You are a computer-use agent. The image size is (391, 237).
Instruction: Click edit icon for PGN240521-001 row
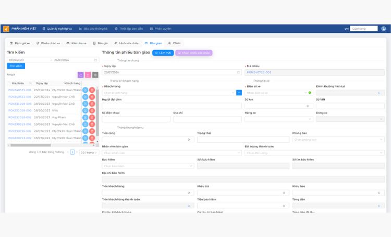pyautogui.click(x=85, y=90)
